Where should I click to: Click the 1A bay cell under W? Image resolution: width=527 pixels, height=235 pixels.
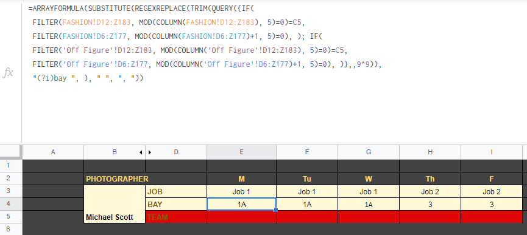click(369, 204)
